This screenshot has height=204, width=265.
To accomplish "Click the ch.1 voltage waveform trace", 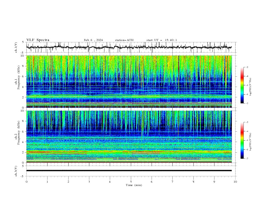I will point(129,47).
